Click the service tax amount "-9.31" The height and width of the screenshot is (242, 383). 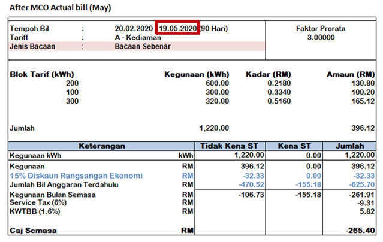(x=366, y=203)
